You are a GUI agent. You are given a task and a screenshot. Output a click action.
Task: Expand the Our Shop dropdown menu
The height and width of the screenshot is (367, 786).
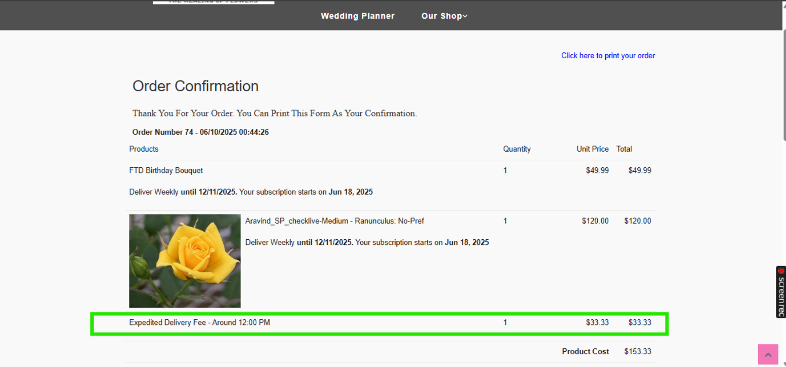[x=444, y=16]
